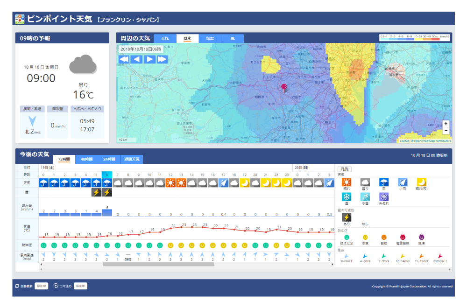
Task: Switch map to 天気 tab
Action: tap(165, 38)
